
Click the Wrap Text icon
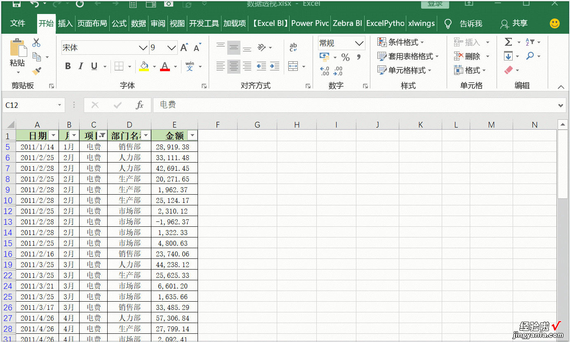click(x=293, y=47)
